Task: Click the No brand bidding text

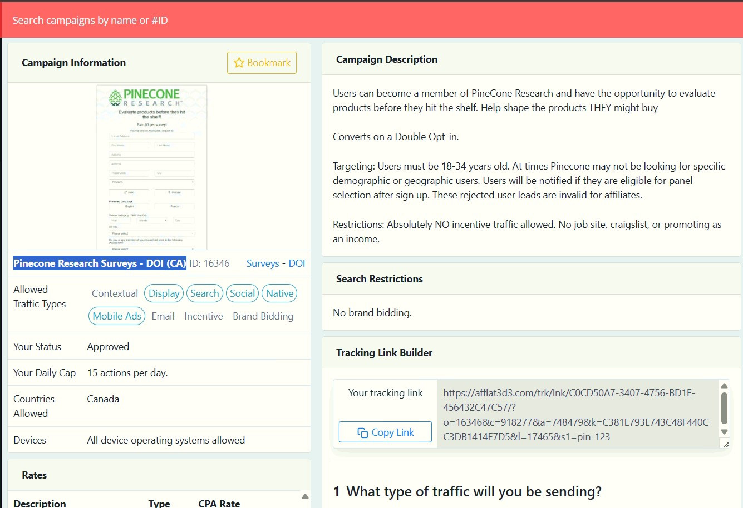Action: point(372,313)
